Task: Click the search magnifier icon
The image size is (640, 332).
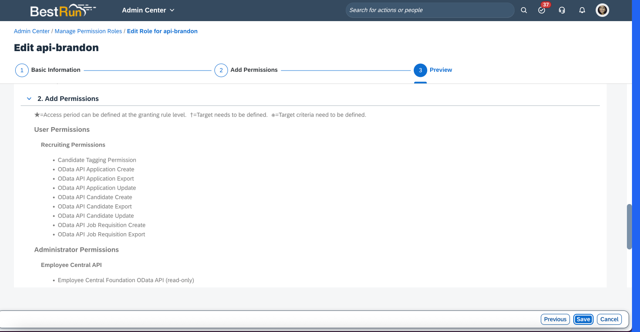Action: click(523, 10)
